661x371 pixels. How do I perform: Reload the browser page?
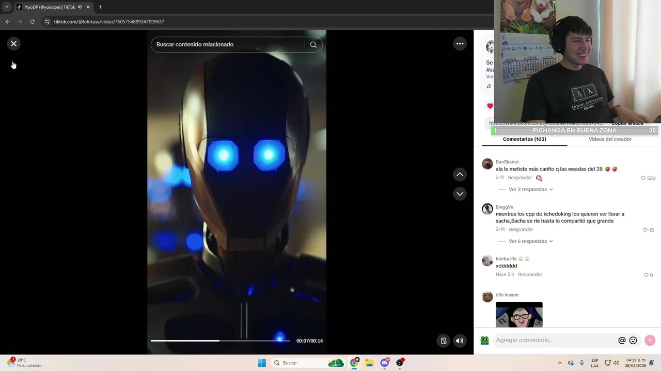[32, 22]
